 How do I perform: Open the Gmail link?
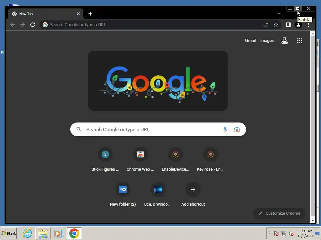point(250,40)
